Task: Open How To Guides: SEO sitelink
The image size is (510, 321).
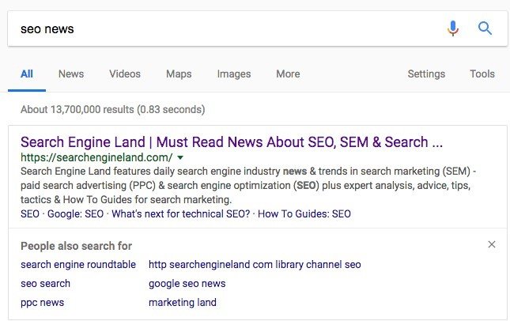Action: (x=304, y=214)
